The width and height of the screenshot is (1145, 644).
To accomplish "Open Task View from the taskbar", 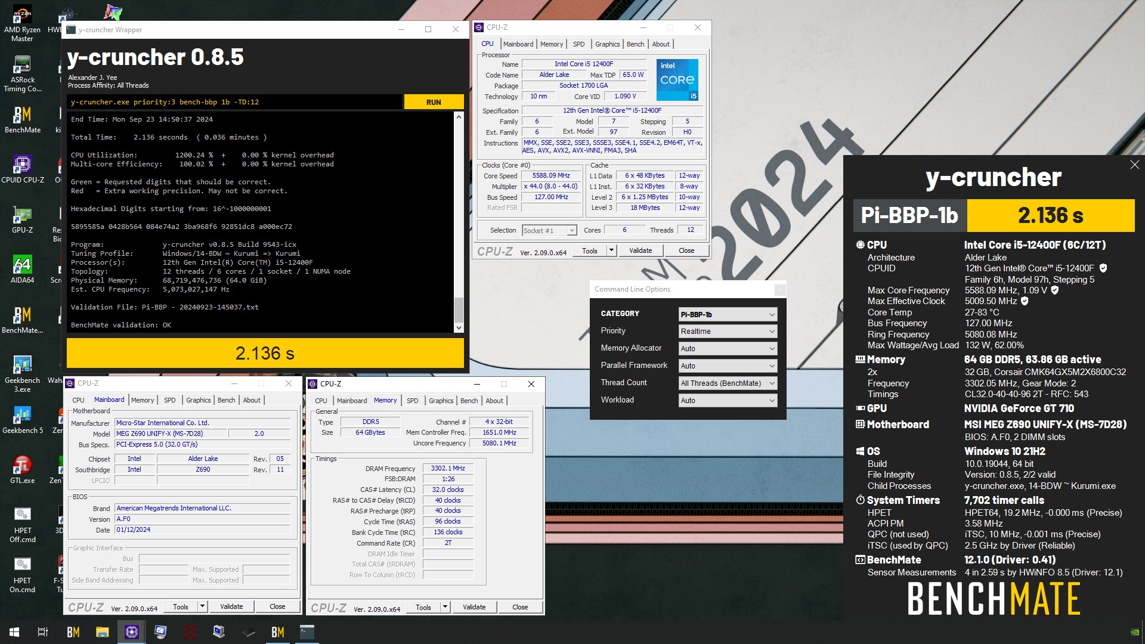I will tap(43, 632).
